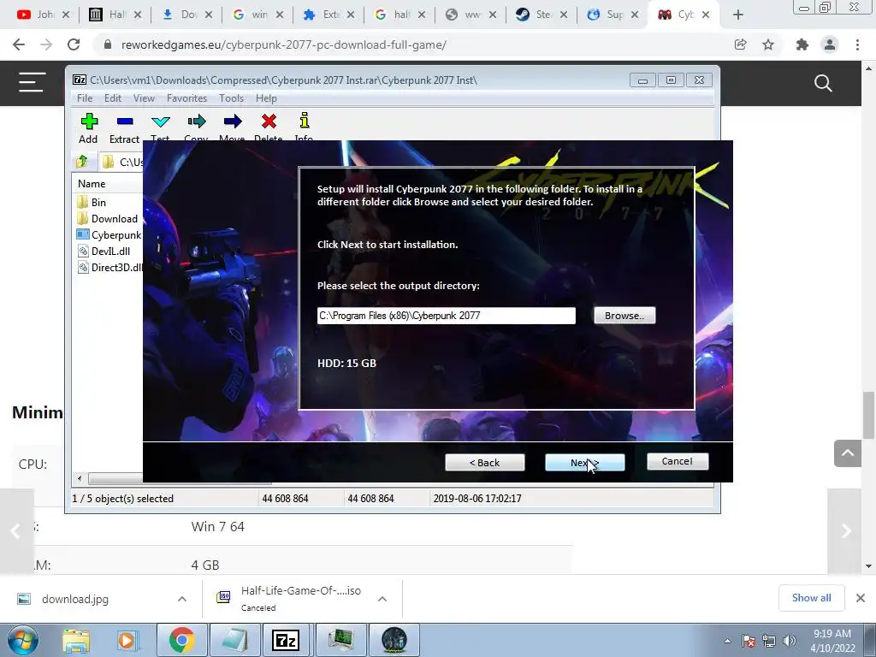The image size is (876, 657).
Task: Open the Browse folder dialog
Action: (x=624, y=316)
